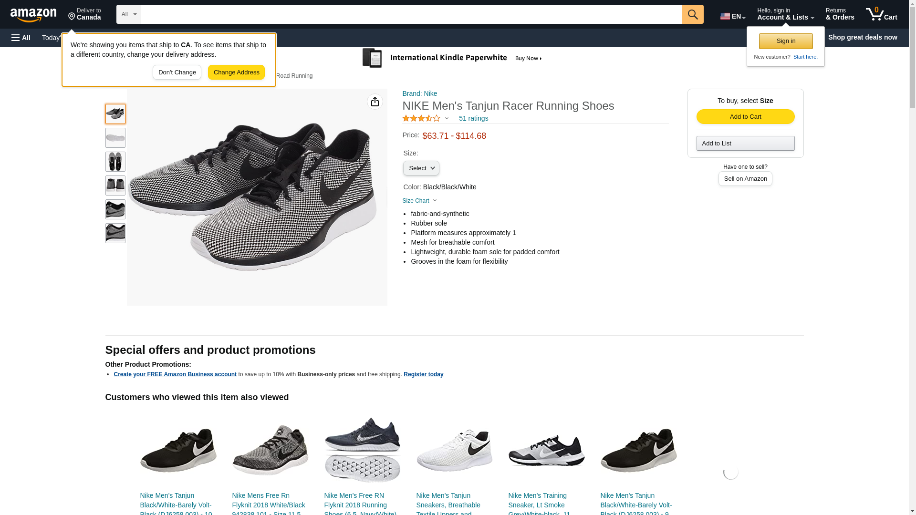Image resolution: width=916 pixels, height=515 pixels.
Task: Select the fourth shoe thumbnail image
Action: [x=115, y=185]
